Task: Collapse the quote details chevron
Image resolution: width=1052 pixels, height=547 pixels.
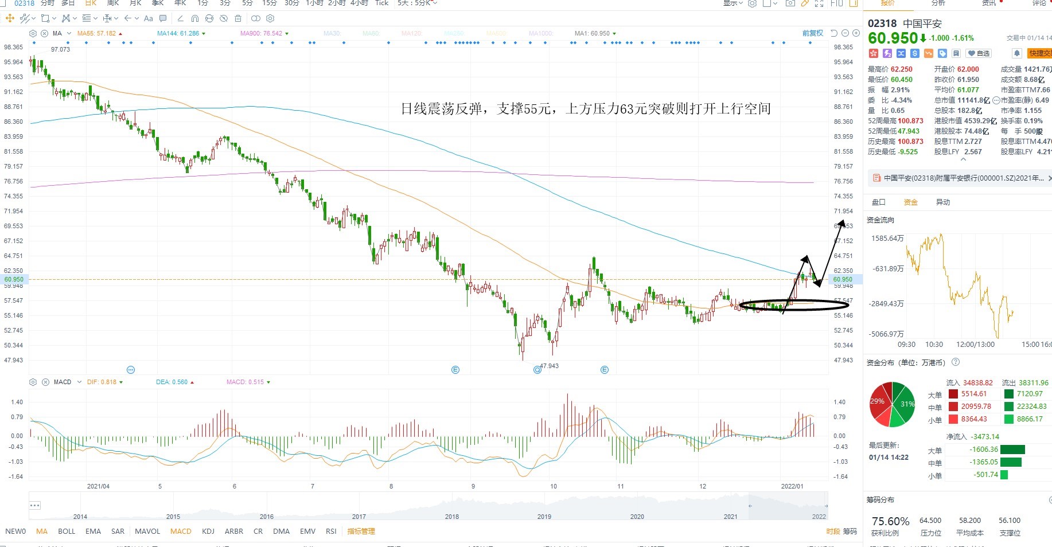Action: click(x=963, y=160)
